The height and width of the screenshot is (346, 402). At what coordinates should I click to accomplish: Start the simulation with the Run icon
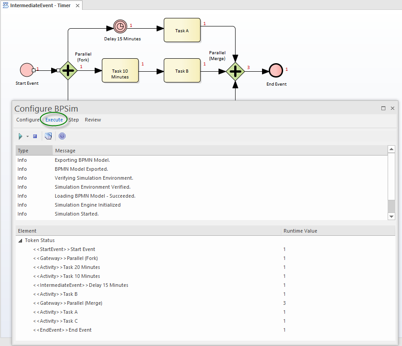20,136
